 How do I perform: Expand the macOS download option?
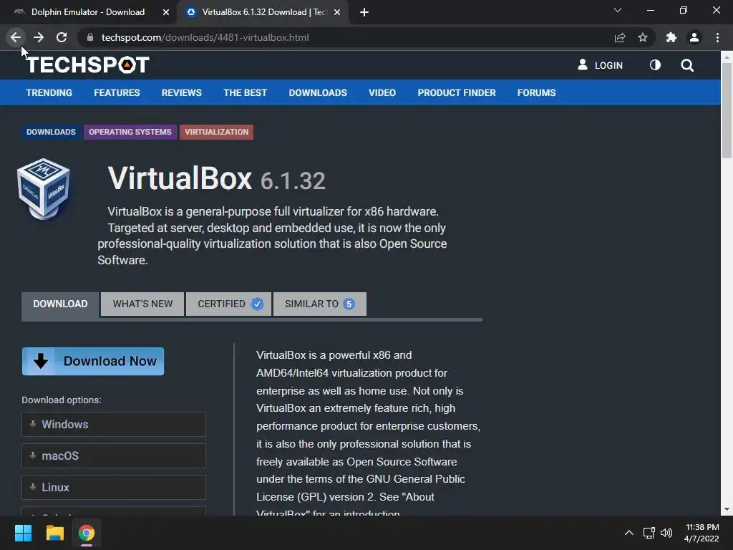114,455
